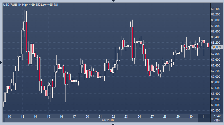Screen dimensions: 224x125
Task: Click date 22 on the time axis
Action: click(x=113, y=117)
